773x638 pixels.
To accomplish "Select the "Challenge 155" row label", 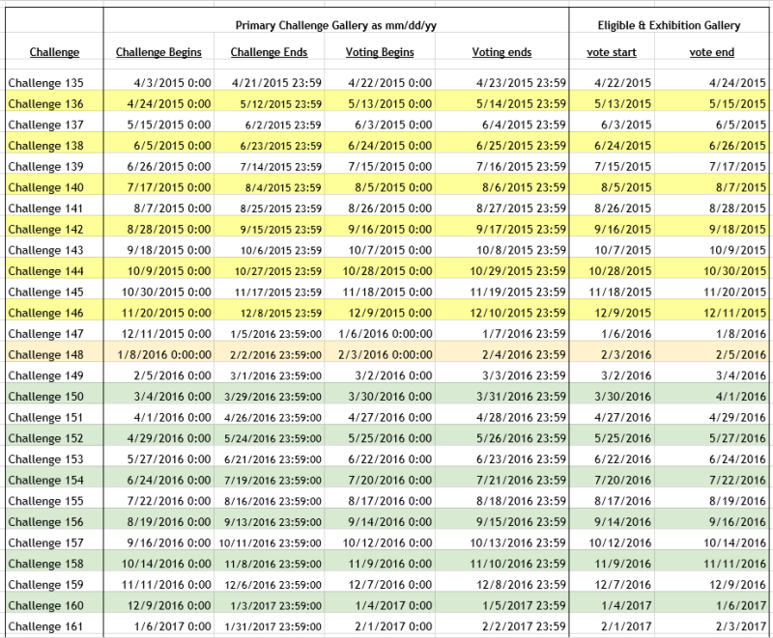I will 45,501.
